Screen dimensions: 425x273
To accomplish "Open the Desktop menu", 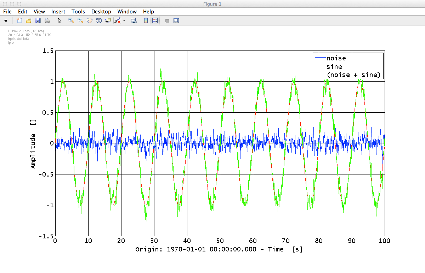I will [x=101, y=12].
